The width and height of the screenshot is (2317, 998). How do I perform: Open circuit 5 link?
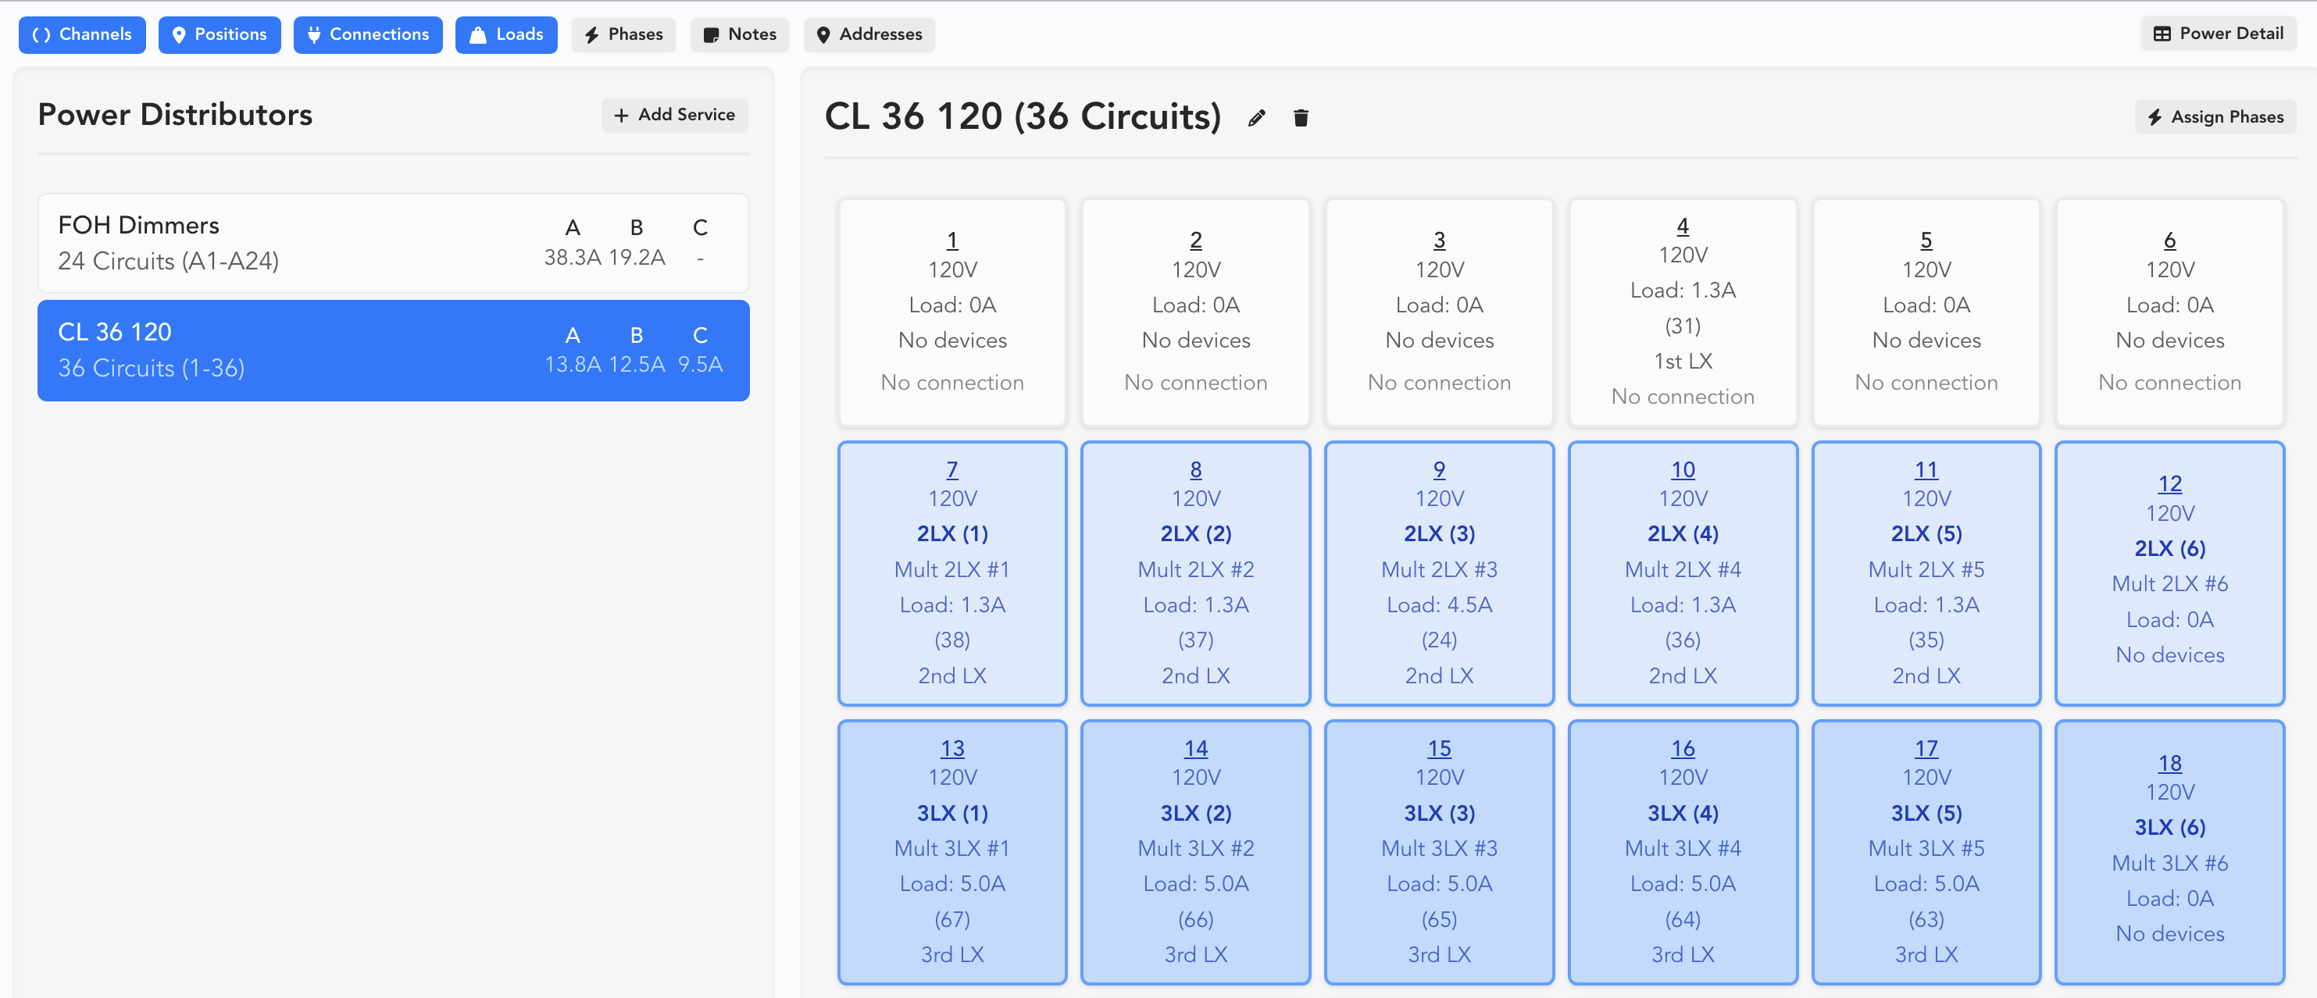point(1926,240)
